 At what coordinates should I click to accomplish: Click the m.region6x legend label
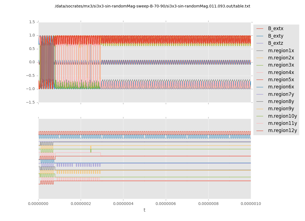click(x=281, y=87)
